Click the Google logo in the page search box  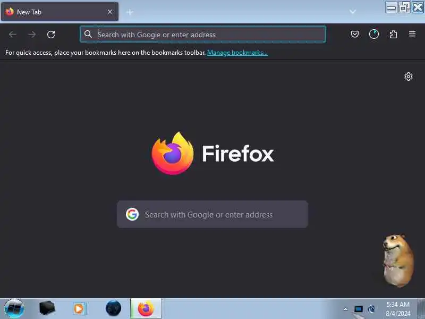pyautogui.click(x=132, y=214)
